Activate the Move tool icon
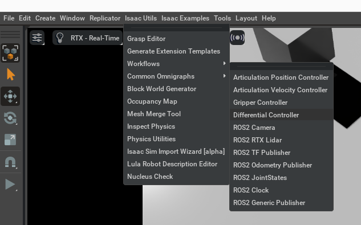The image size is (361, 225). coord(10,96)
